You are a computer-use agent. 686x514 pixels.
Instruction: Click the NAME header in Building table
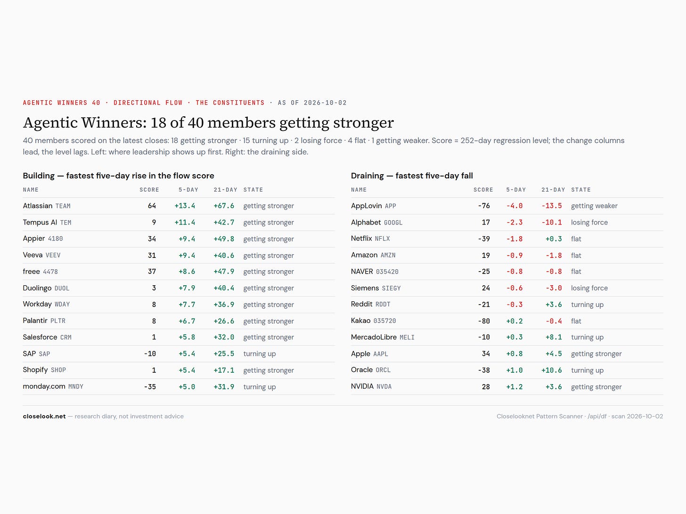coord(31,190)
